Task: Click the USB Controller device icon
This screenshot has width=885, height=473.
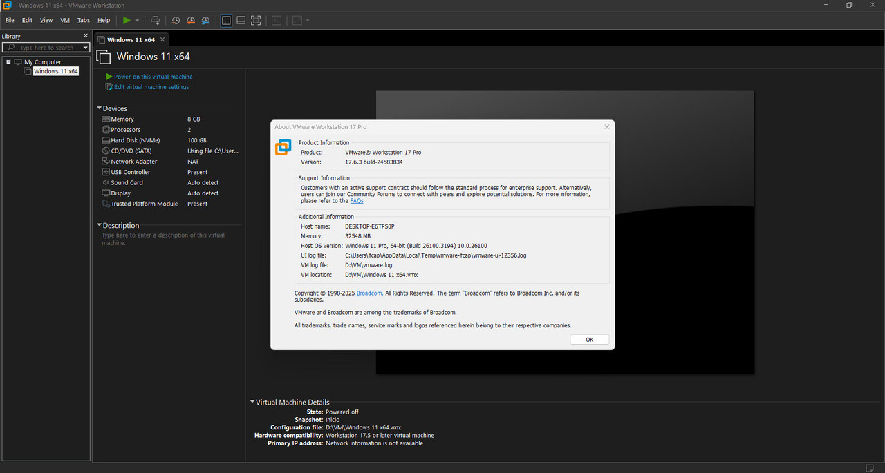Action: pos(106,172)
